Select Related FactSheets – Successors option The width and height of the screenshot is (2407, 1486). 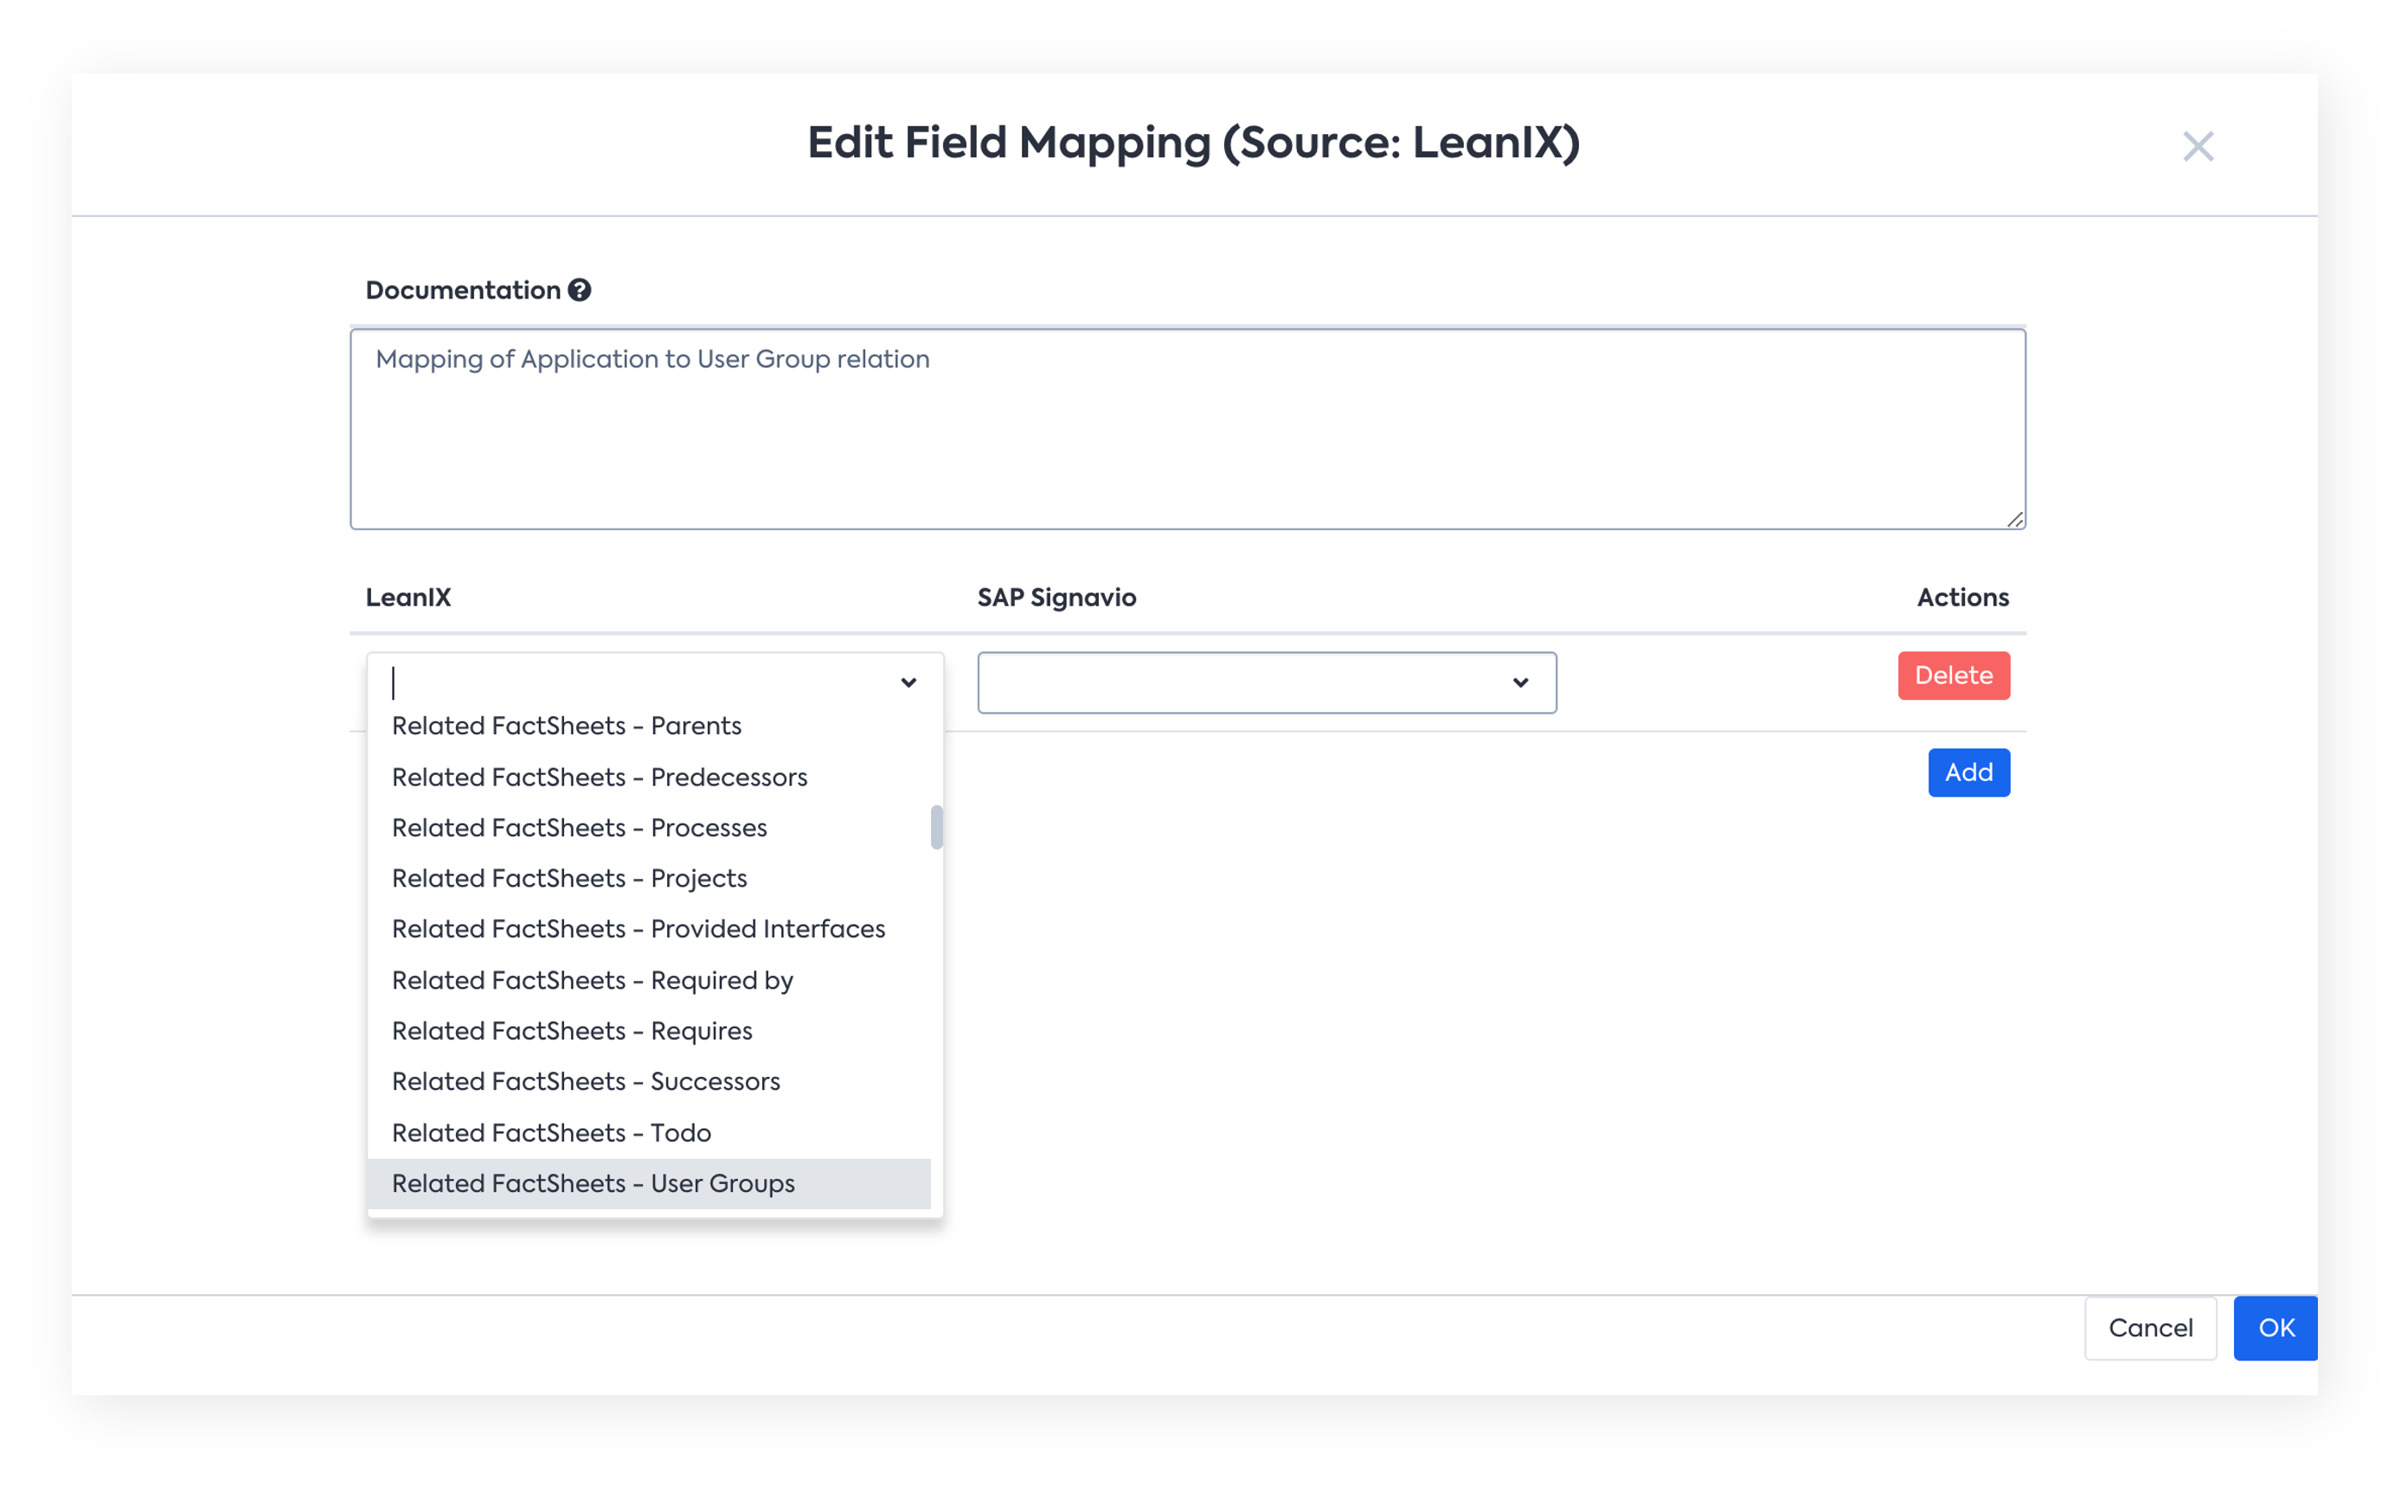[x=649, y=1081]
